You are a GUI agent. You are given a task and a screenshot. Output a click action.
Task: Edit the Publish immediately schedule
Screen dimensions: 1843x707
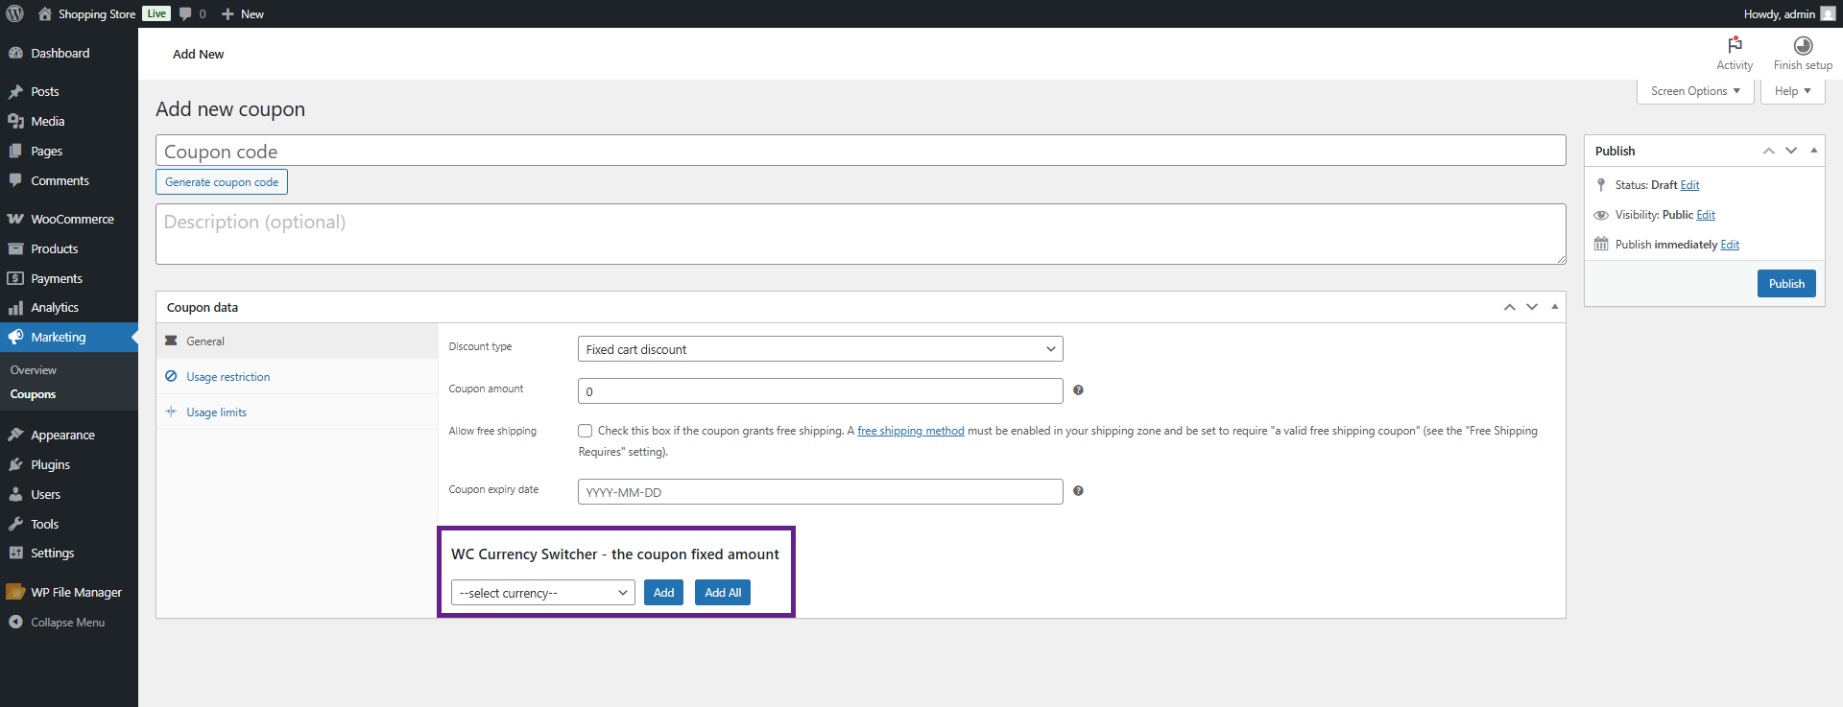point(1730,245)
